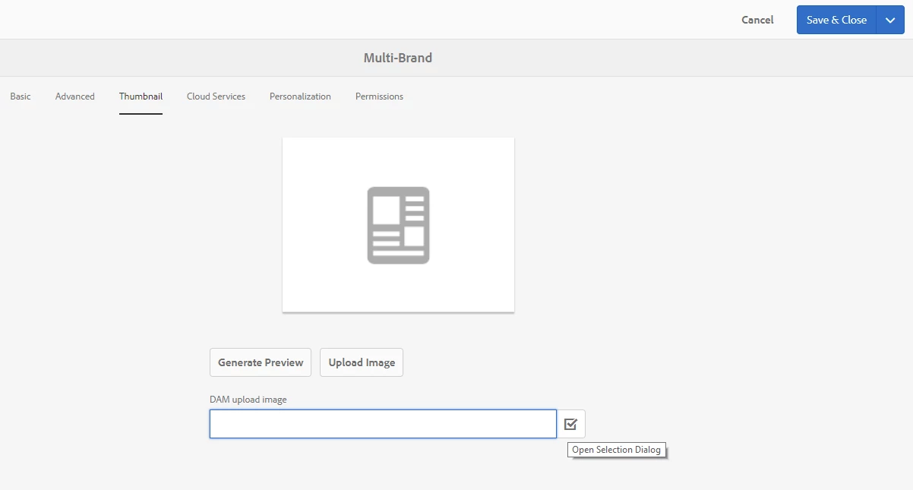This screenshot has width=913, height=490.
Task: Open the Advanced tab
Action: 75,96
